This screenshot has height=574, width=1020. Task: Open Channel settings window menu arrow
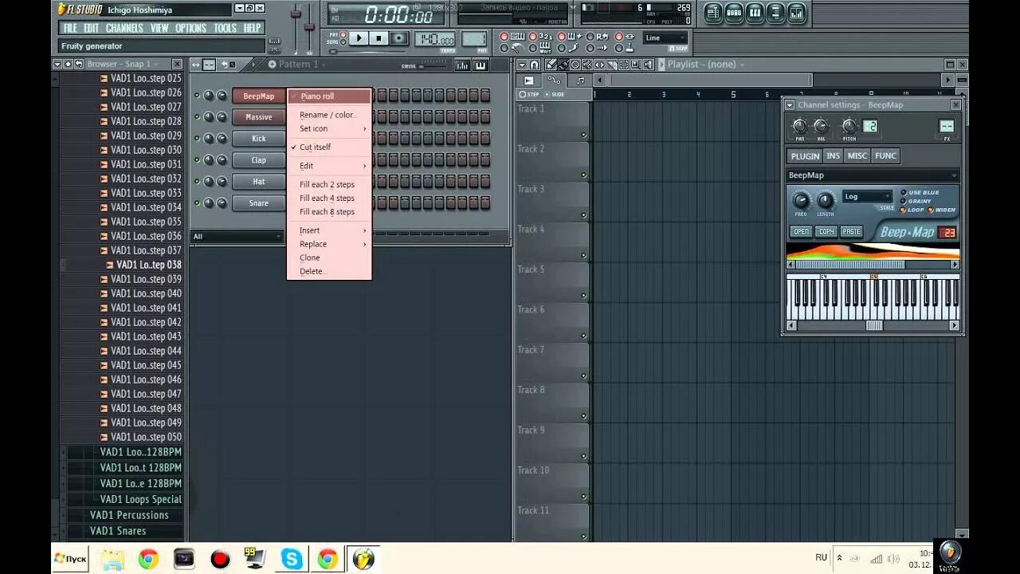click(x=790, y=105)
